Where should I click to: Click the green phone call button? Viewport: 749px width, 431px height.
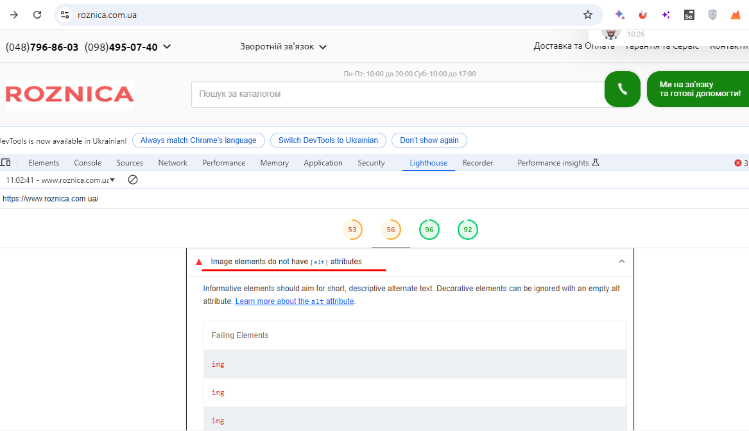click(622, 89)
